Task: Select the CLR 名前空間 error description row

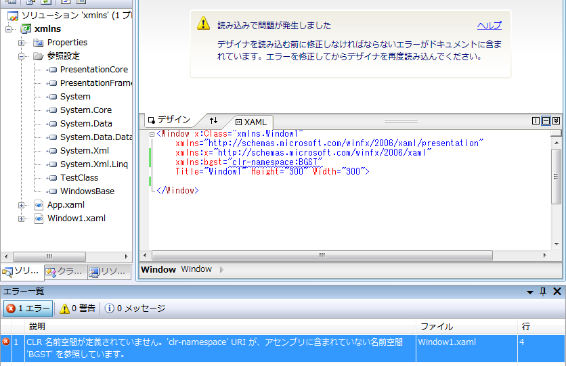Action: [220, 348]
